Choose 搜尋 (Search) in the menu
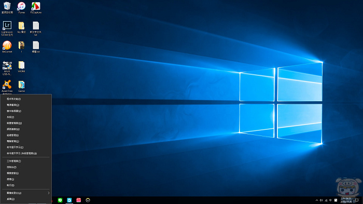 [x=26, y=179]
